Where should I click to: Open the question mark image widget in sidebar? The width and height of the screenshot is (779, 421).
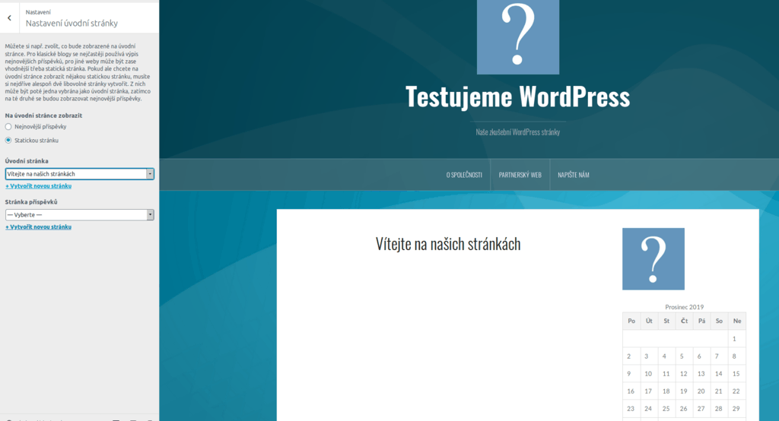pyautogui.click(x=653, y=258)
